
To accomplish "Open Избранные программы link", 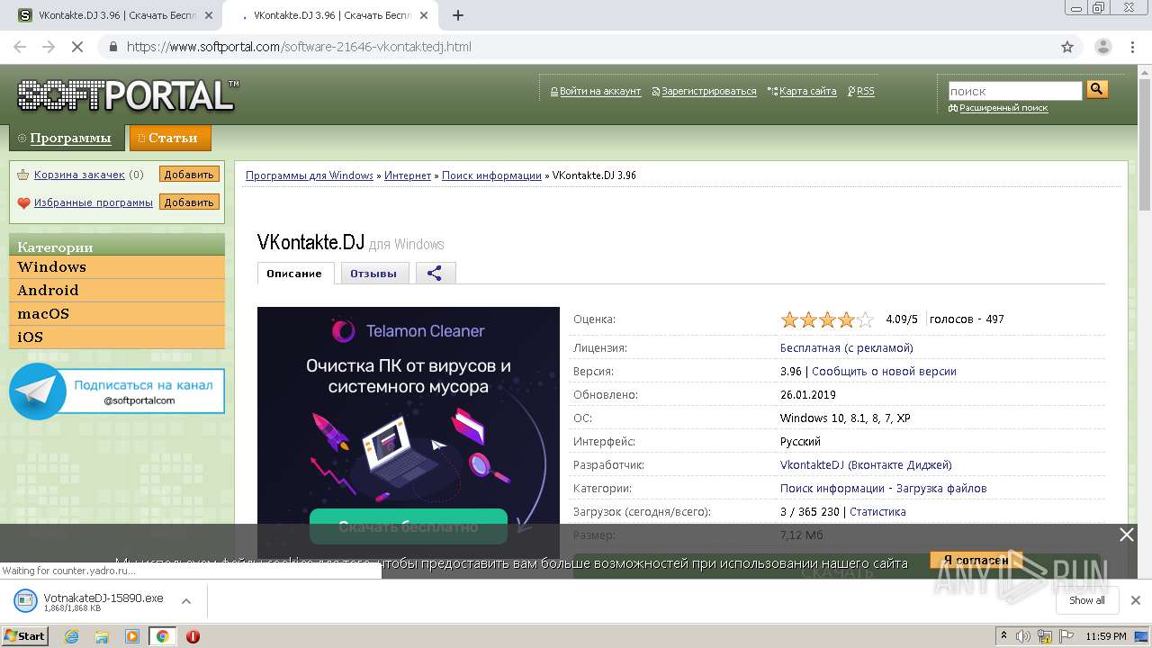I will click(x=94, y=202).
